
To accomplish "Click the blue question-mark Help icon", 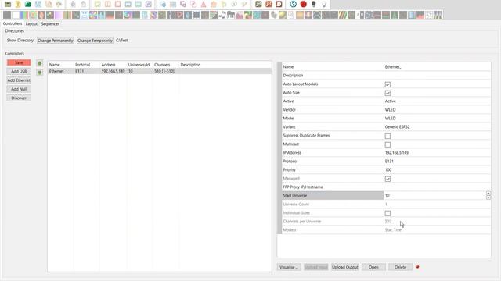I will tap(293, 4).
